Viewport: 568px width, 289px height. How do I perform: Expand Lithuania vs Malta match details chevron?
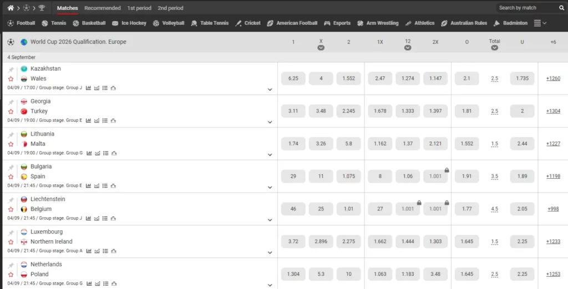pos(270,154)
